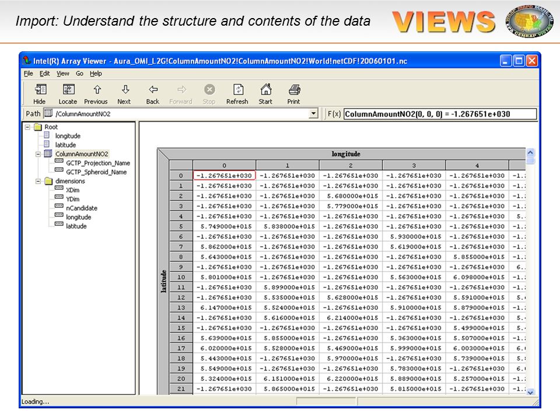Collapse the ColumnAmountNO2 tree node
Screen dimensions: 560x420
click(38, 154)
